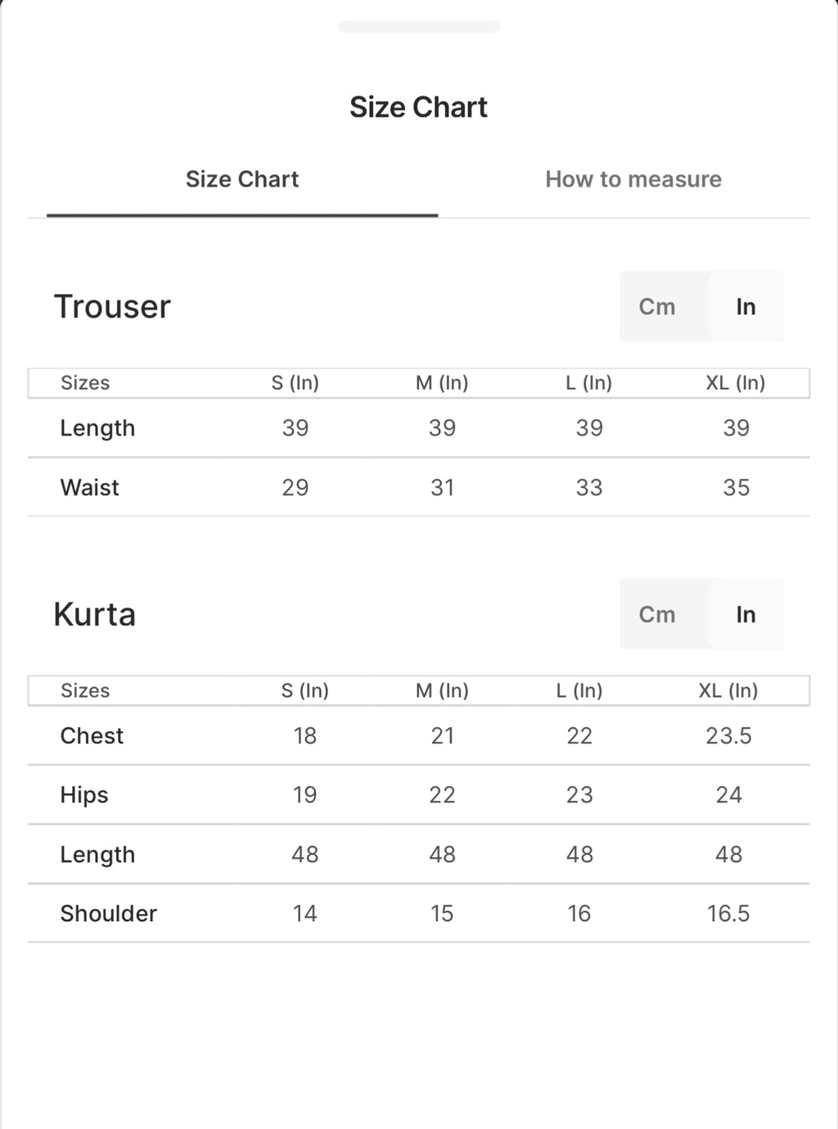Image resolution: width=838 pixels, height=1129 pixels.
Task: Click the Kurta L (In) column header
Action: 579,691
